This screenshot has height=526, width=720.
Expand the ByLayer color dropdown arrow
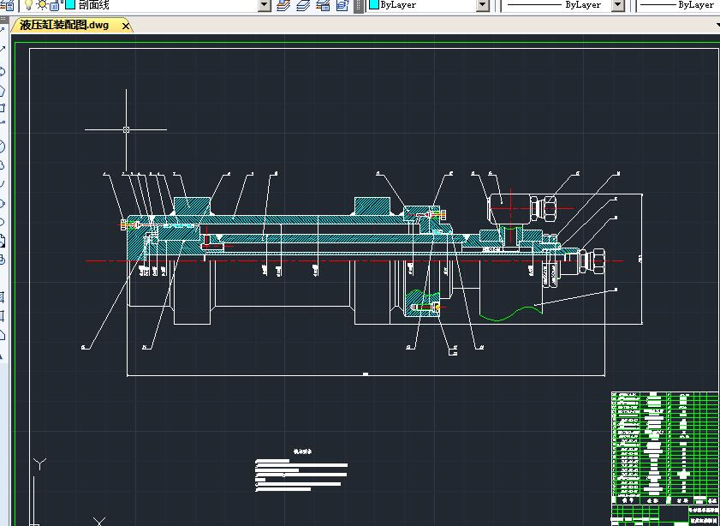pos(482,5)
